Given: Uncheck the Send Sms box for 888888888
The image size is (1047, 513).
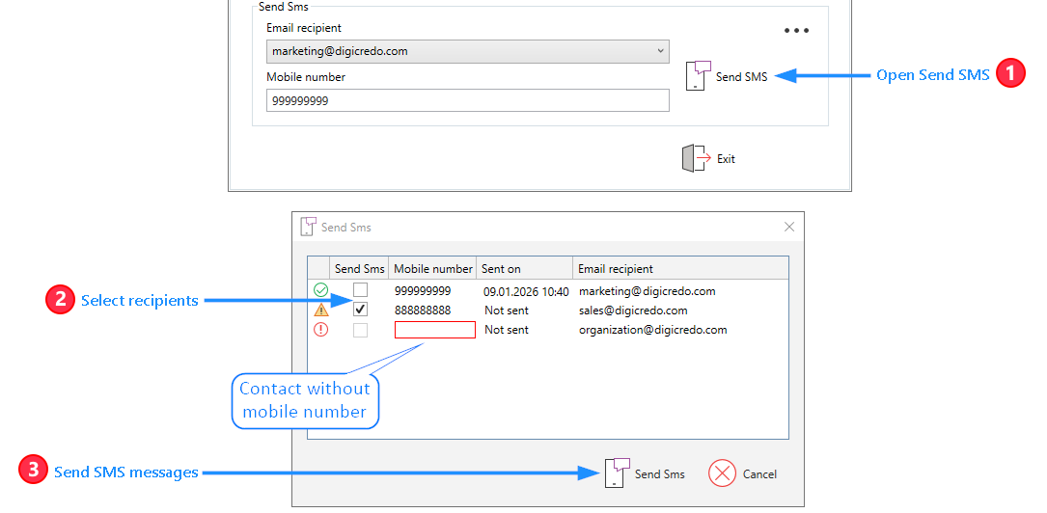Looking at the screenshot, I should [360, 310].
